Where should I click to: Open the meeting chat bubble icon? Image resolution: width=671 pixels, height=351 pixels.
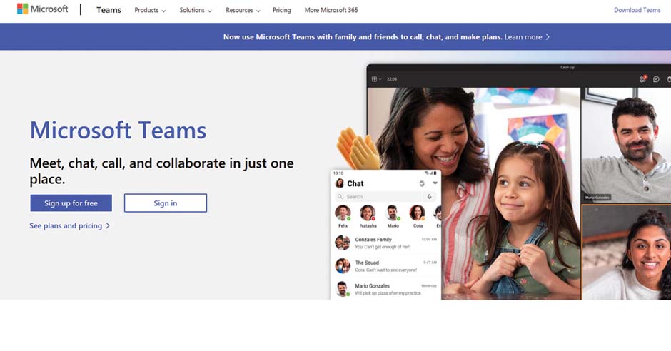656,79
